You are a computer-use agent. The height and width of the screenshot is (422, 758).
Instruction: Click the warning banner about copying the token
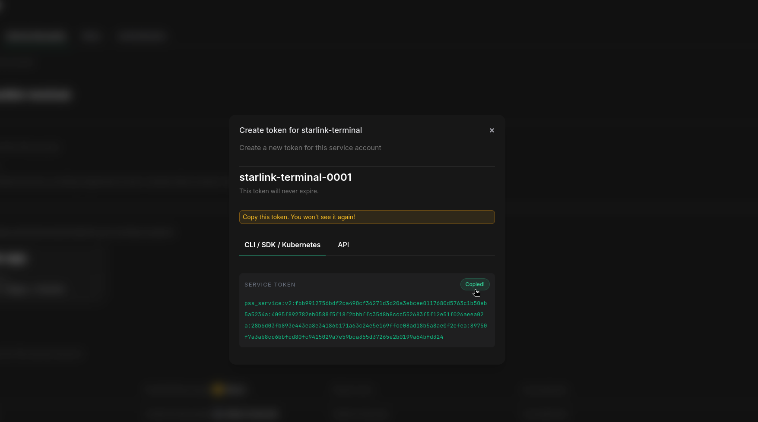(367, 217)
